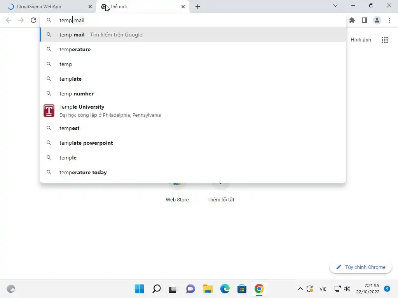Open the Hình ảnh link
The height and width of the screenshot is (298, 398).
pyautogui.click(x=361, y=40)
